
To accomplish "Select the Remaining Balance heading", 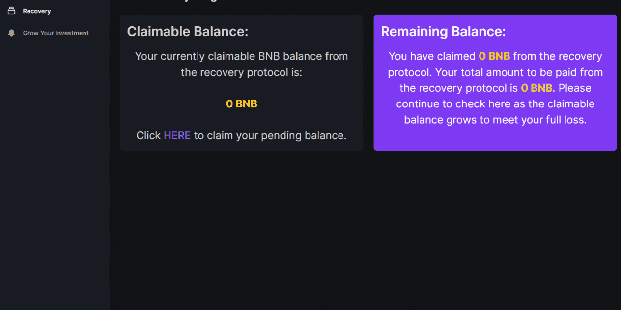I will point(443,31).
